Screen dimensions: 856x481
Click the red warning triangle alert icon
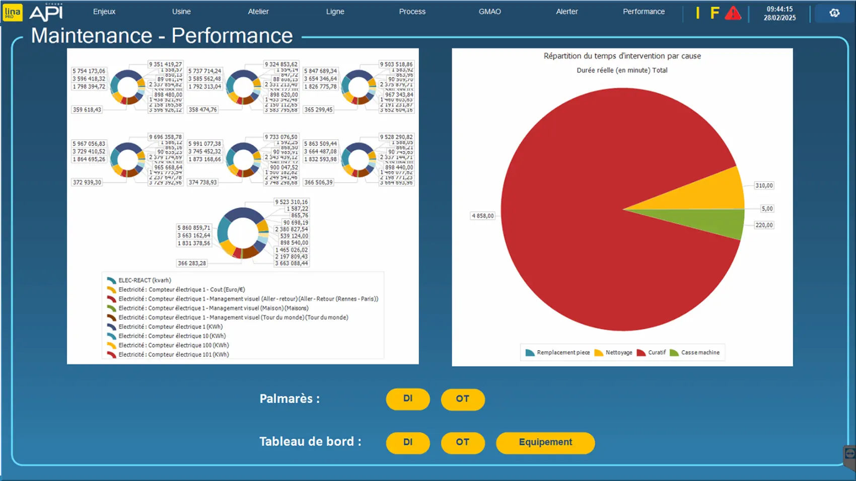click(733, 13)
